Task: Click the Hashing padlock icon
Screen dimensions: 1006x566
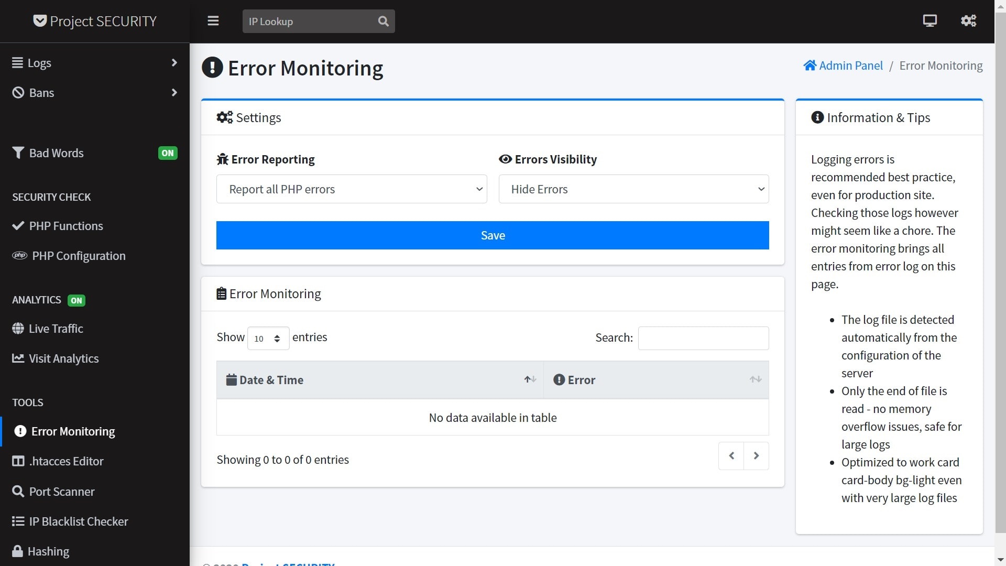Action: [17, 551]
